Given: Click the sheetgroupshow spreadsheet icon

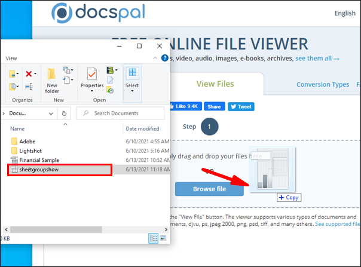Looking at the screenshot, I should coord(14,170).
